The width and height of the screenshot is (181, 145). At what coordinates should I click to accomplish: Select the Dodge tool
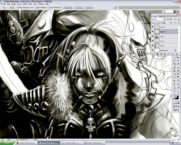178,77
